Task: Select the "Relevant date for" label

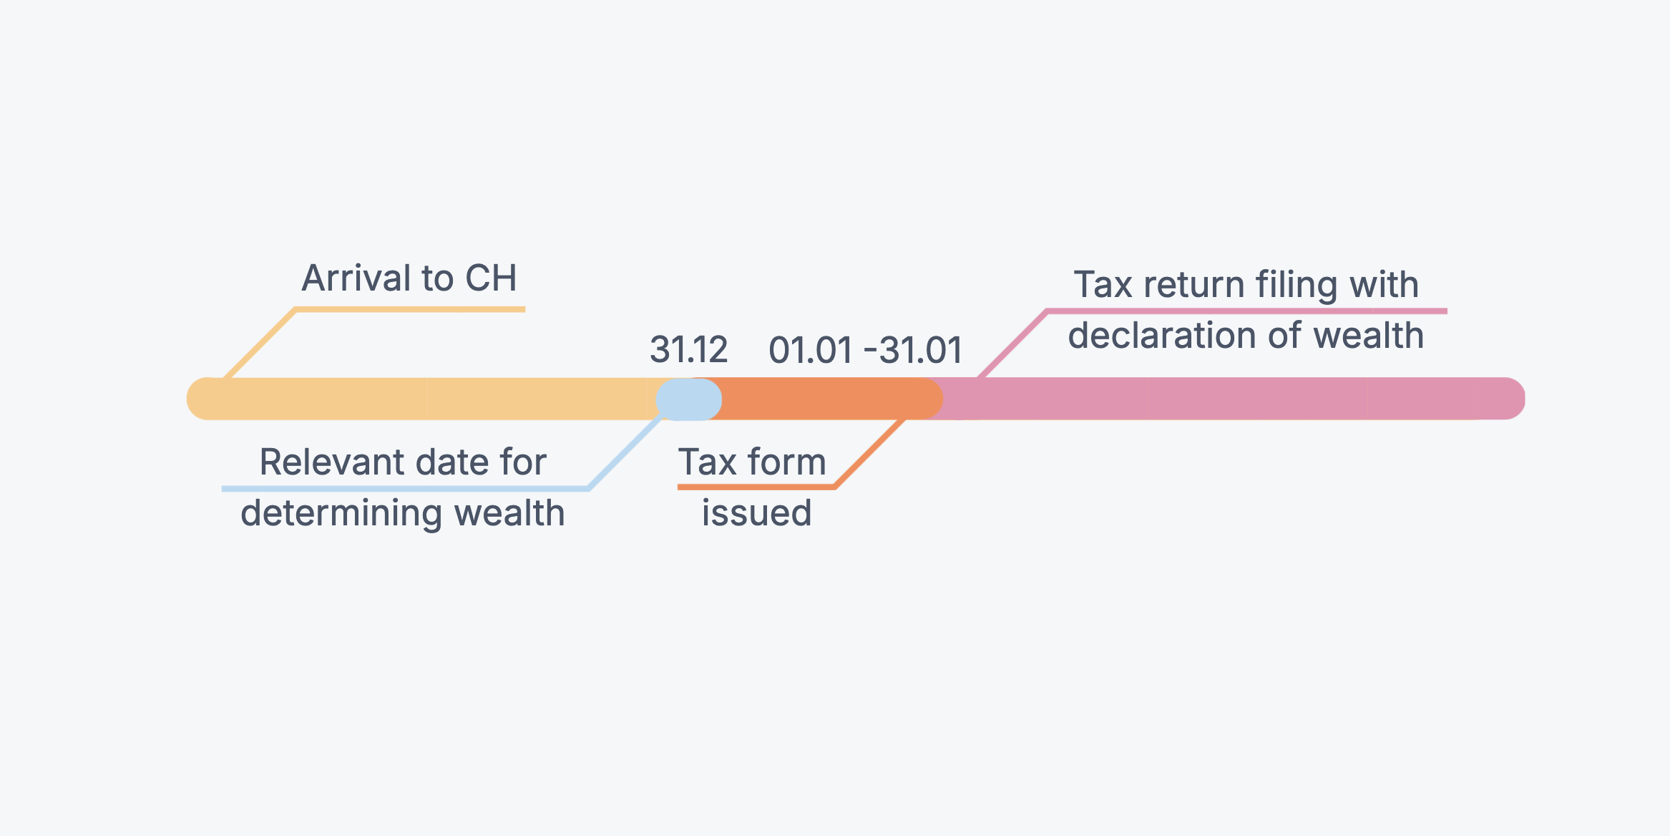Action: pyautogui.click(x=403, y=462)
